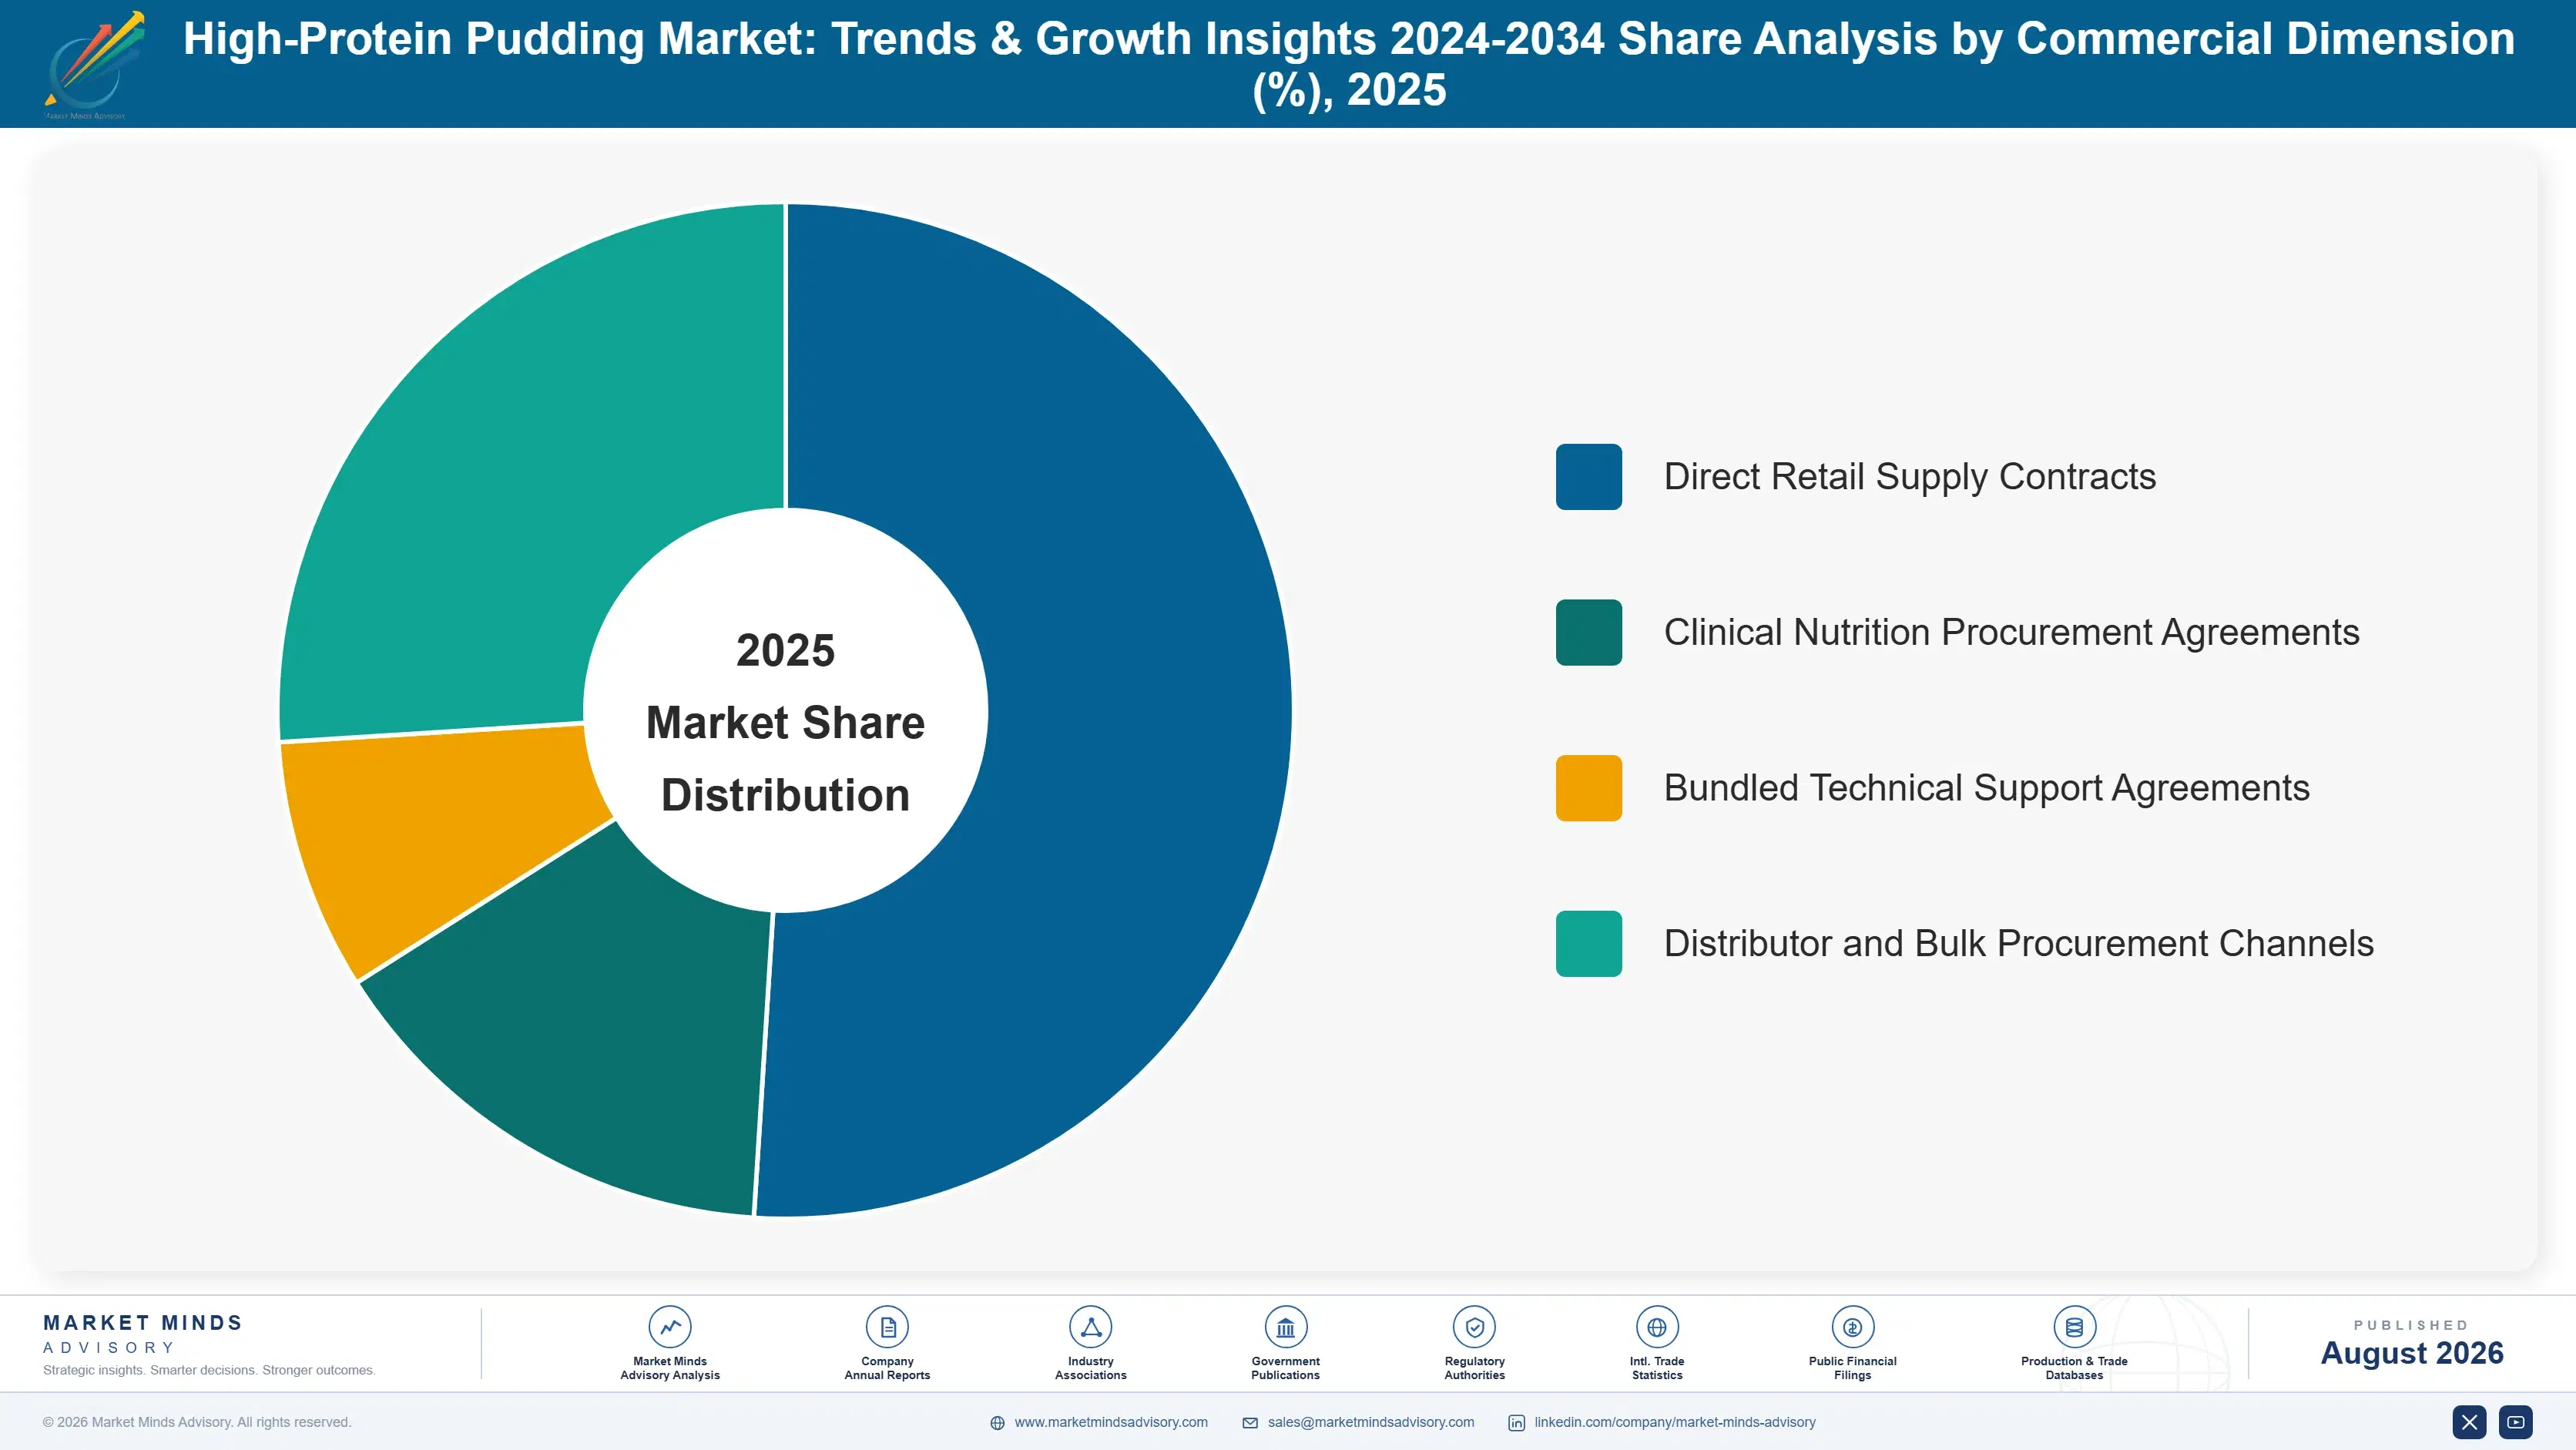Click the Intl. Trade Statistics globe icon
Image resolution: width=2576 pixels, height=1450 pixels.
1657,1327
